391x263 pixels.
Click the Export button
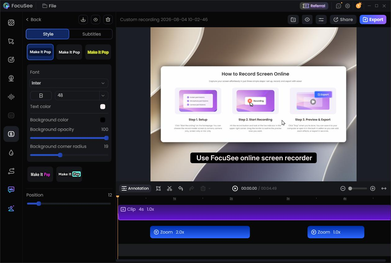[373, 19]
